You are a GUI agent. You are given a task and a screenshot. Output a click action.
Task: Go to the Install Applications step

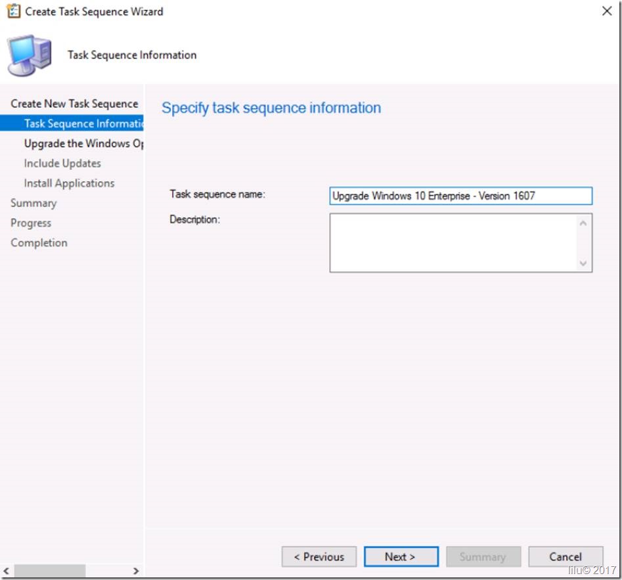click(69, 183)
